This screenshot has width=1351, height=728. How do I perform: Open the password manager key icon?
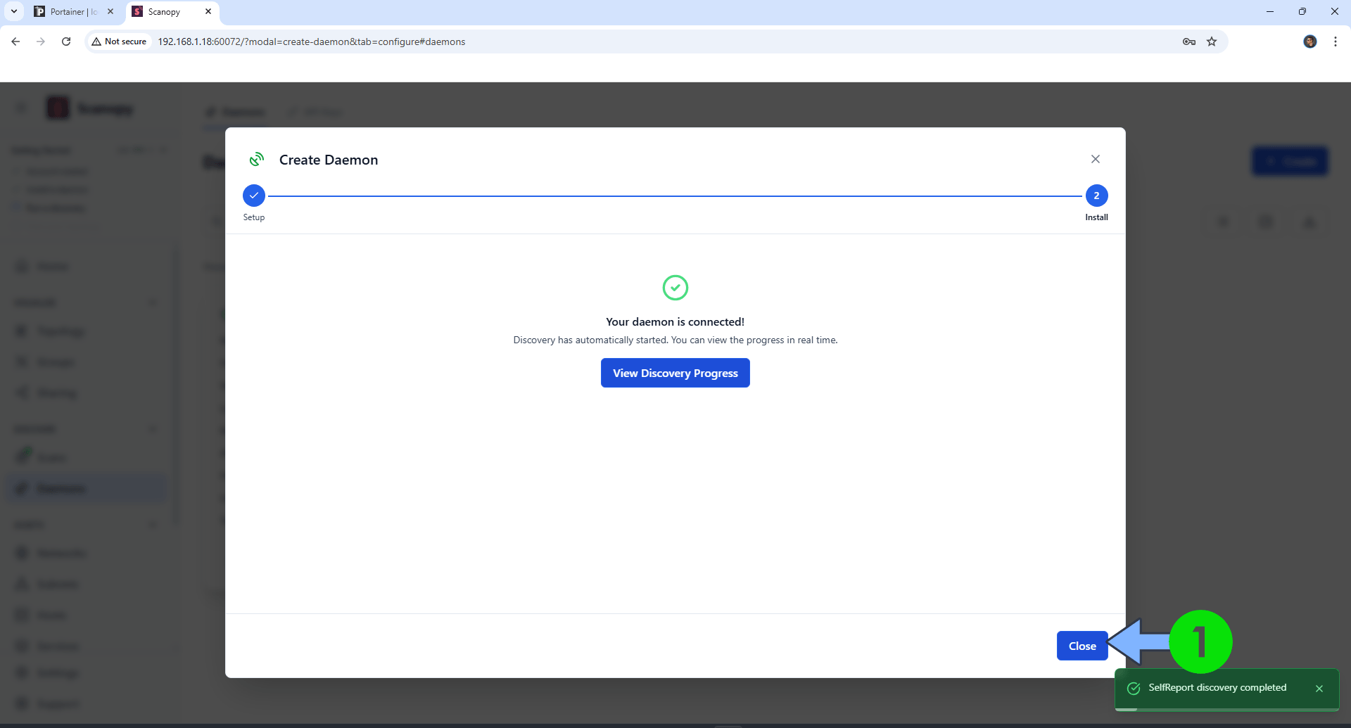tap(1188, 41)
